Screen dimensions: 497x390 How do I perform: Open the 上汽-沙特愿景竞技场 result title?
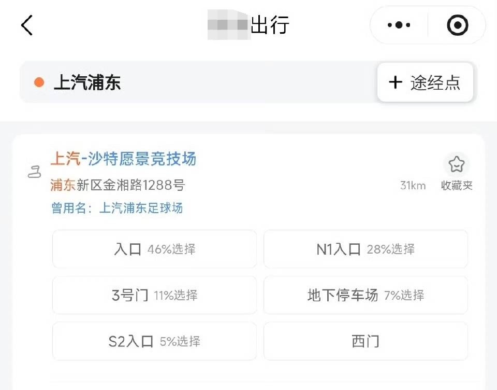123,159
